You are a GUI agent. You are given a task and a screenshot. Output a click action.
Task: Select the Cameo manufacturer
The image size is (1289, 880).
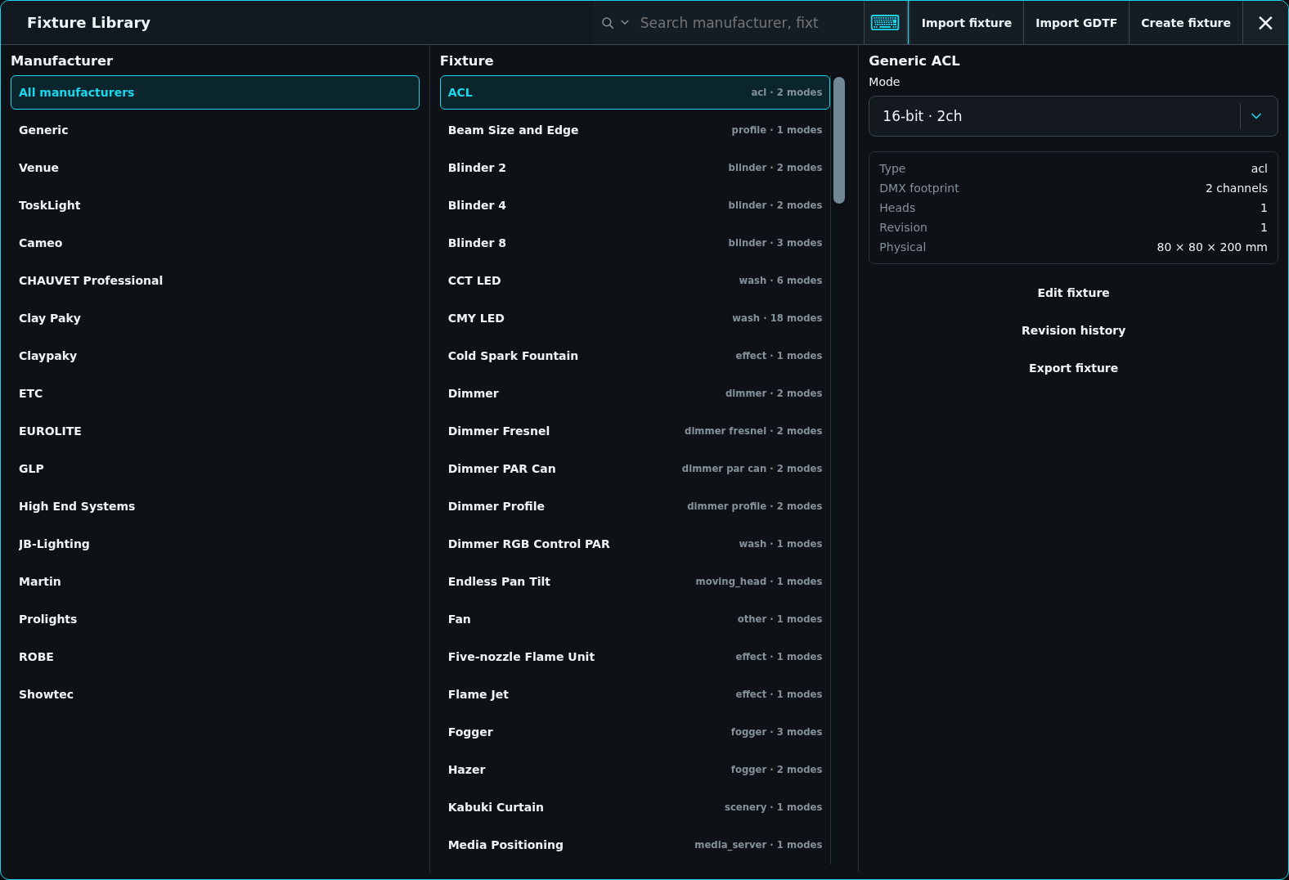click(x=215, y=243)
